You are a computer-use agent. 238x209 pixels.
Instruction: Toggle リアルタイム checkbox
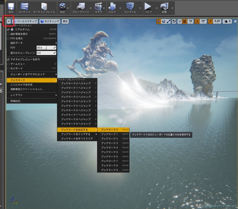coord(8,29)
